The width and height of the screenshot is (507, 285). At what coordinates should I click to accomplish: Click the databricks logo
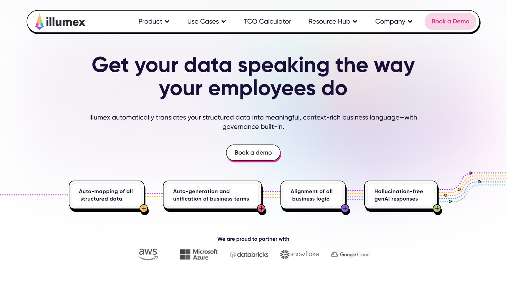coord(249,254)
